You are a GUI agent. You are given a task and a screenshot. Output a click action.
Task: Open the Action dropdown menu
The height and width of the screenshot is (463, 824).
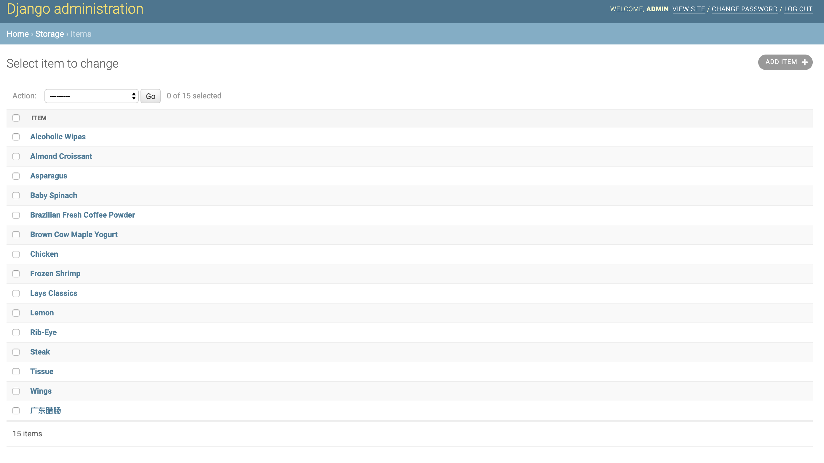tap(91, 96)
